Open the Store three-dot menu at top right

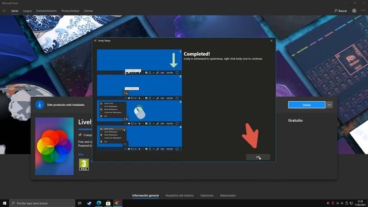coord(363,11)
